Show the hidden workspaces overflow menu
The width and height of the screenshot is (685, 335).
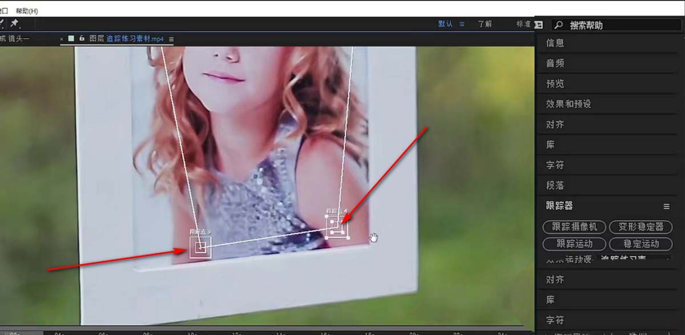539,25
